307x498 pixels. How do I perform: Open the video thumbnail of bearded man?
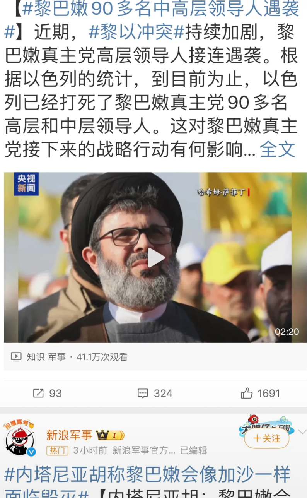coord(155,258)
